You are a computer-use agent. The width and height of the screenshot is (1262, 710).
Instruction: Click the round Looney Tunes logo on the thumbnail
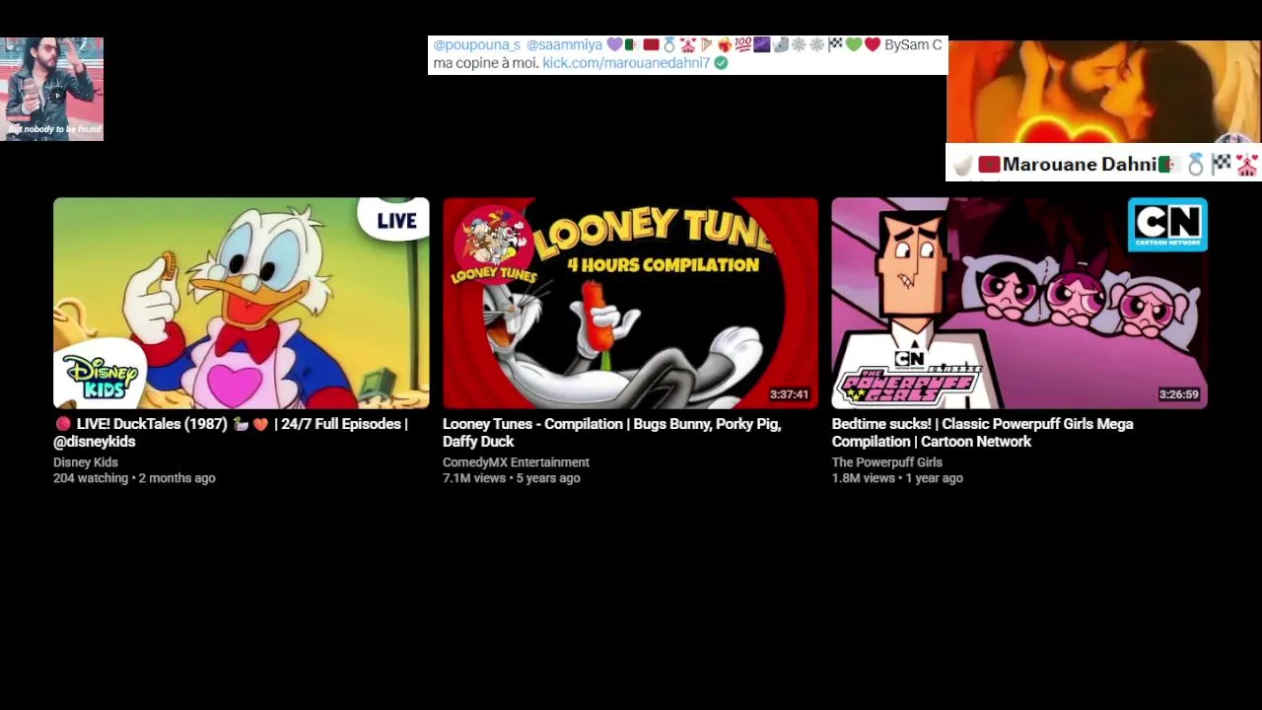coord(493,245)
